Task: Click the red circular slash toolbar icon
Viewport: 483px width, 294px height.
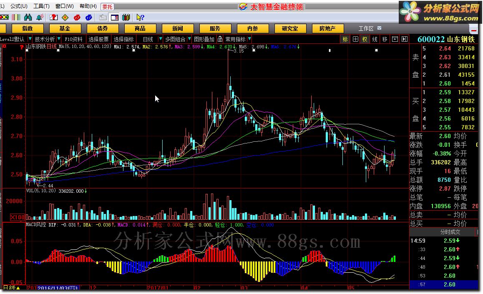Action: pyautogui.click(x=77, y=17)
